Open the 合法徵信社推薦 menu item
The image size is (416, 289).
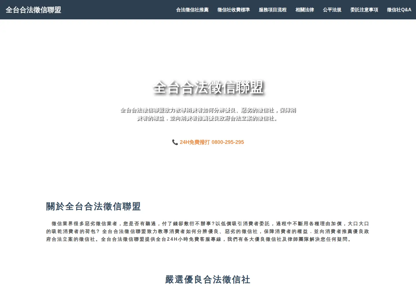point(192,10)
